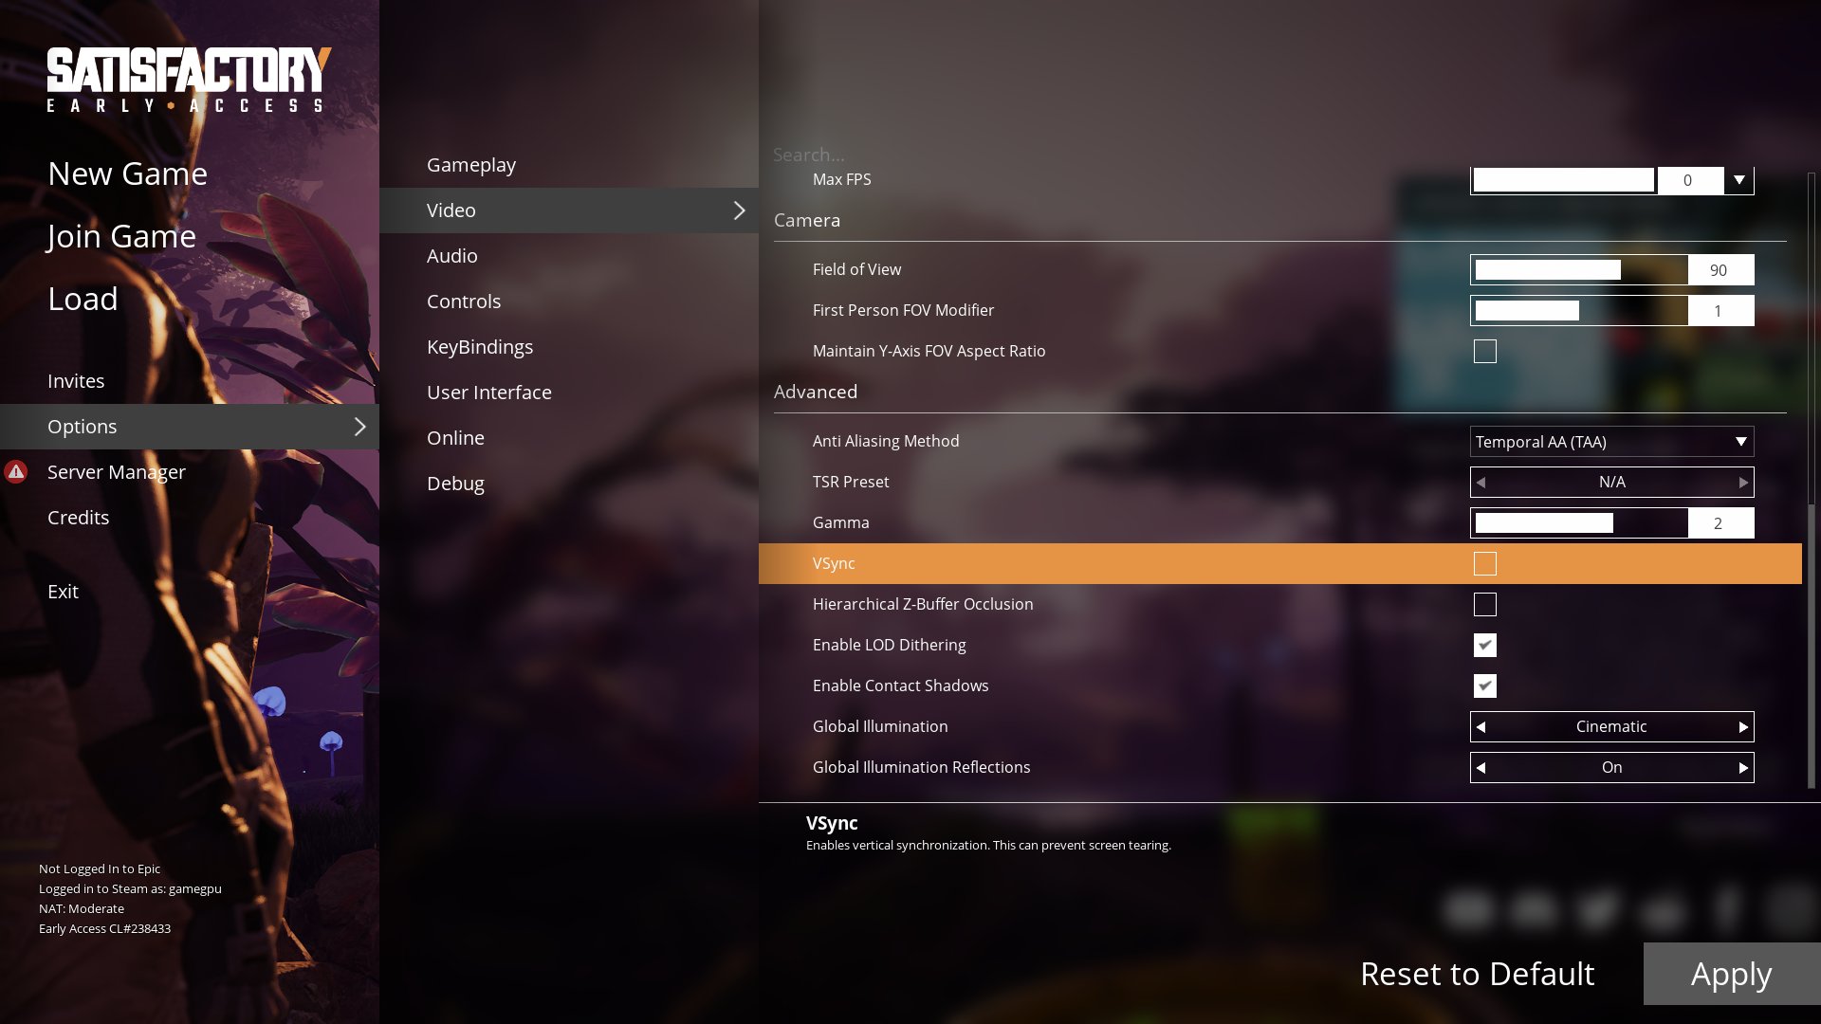Screen dimensions: 1821x1024
Task: Uncheck Enable Contact Shadows checkbox
Action: coord(1485,686)
